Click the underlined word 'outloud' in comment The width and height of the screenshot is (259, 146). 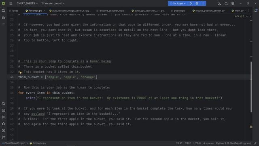pos(38,114)
